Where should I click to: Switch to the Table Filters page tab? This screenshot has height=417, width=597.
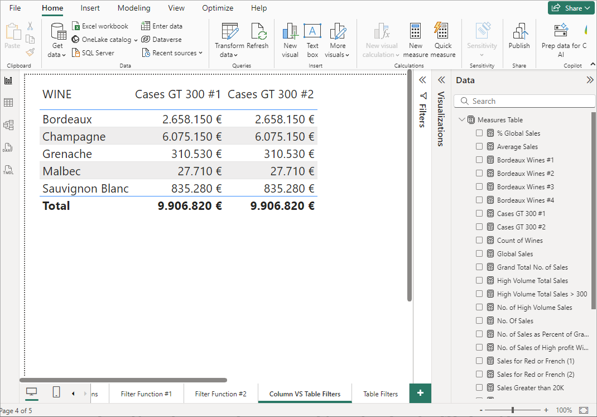381,394
